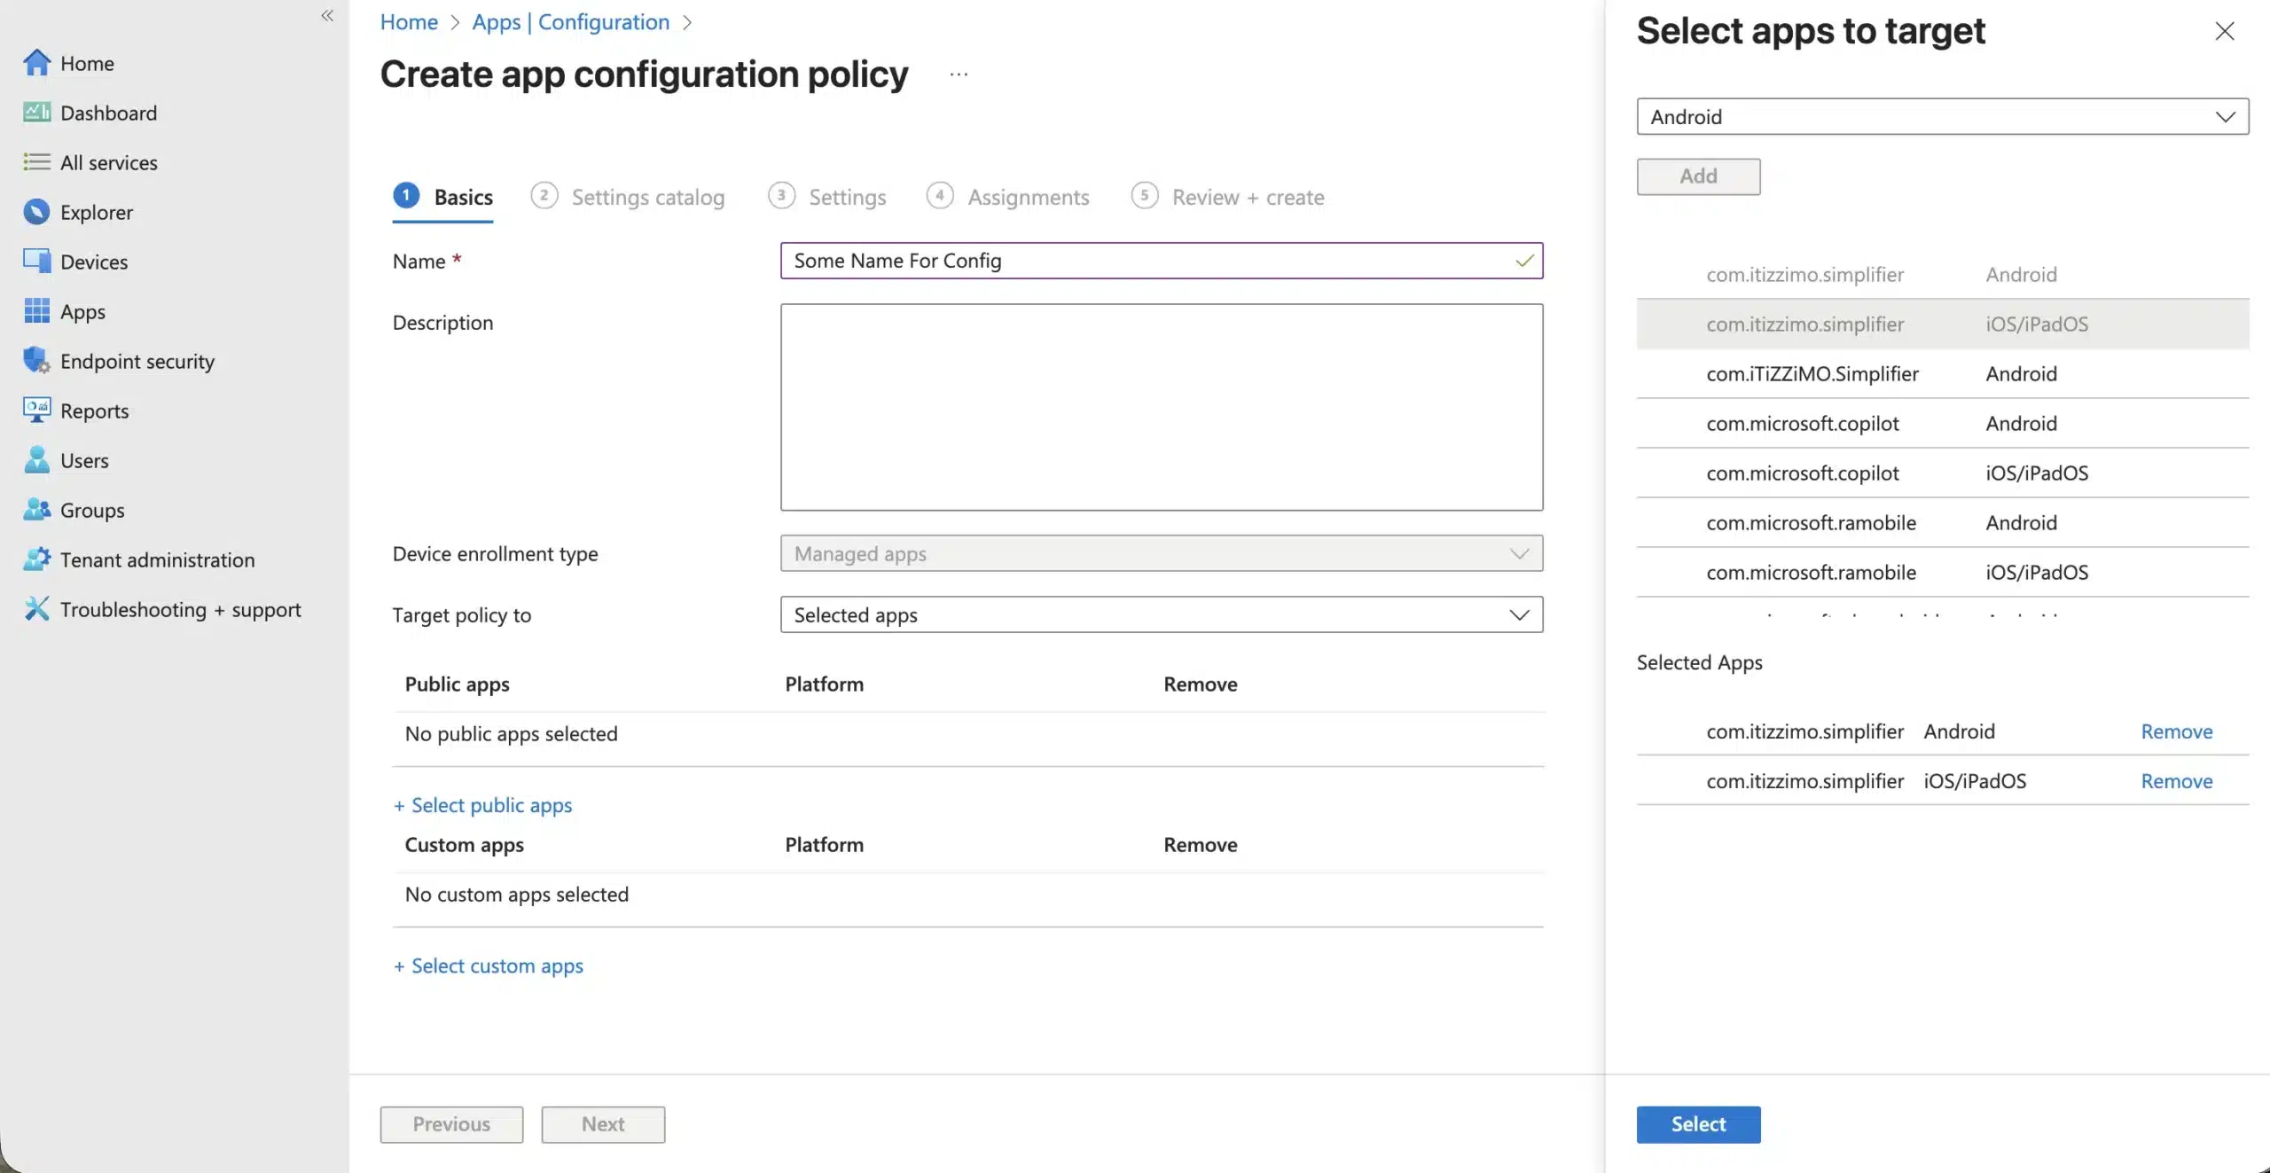Go to Devices section
This screenshot has height=1173, width=2270.
click(x=93, y=262)
